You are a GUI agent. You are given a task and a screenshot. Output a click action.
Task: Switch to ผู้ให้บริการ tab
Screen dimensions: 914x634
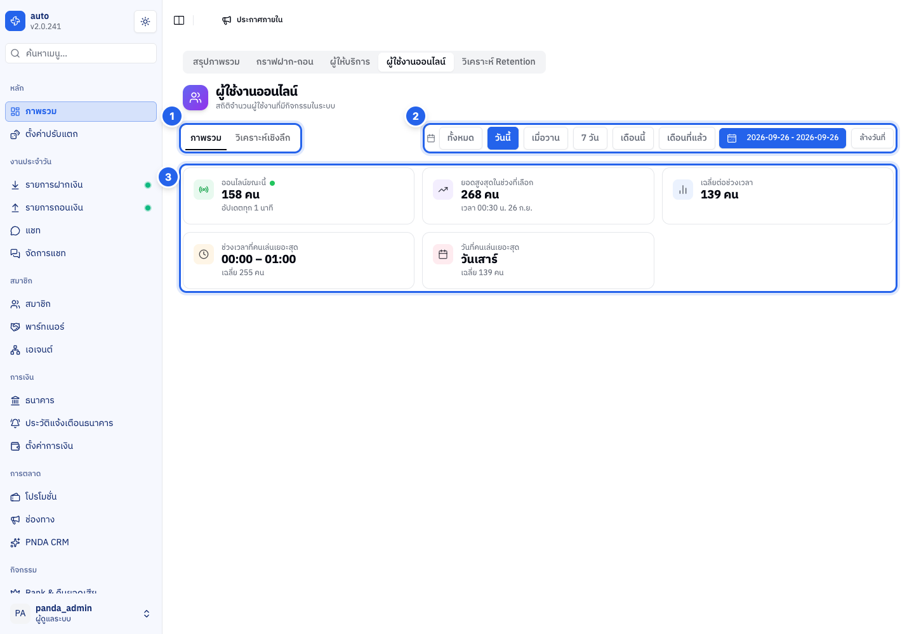coord(350,62)
